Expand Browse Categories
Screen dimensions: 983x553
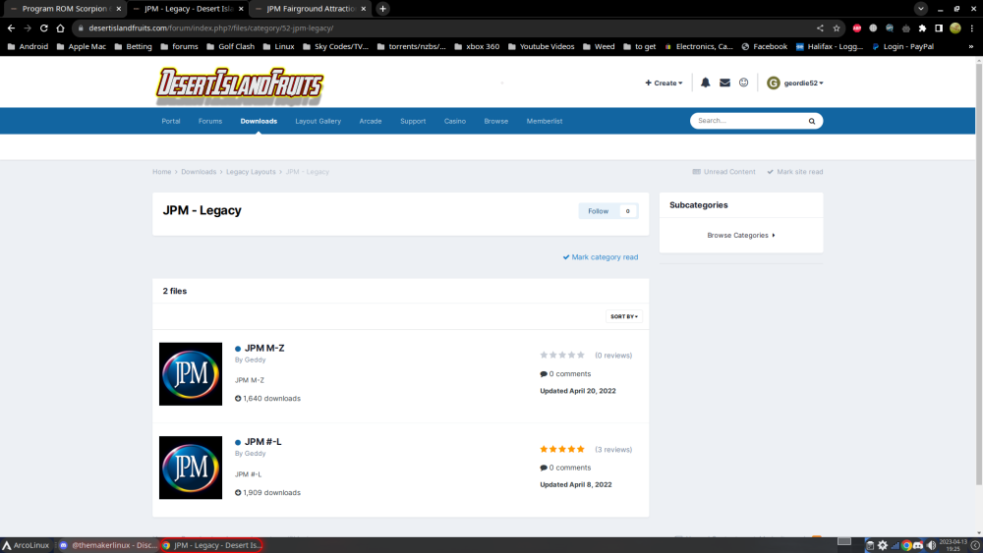(741, 236)
